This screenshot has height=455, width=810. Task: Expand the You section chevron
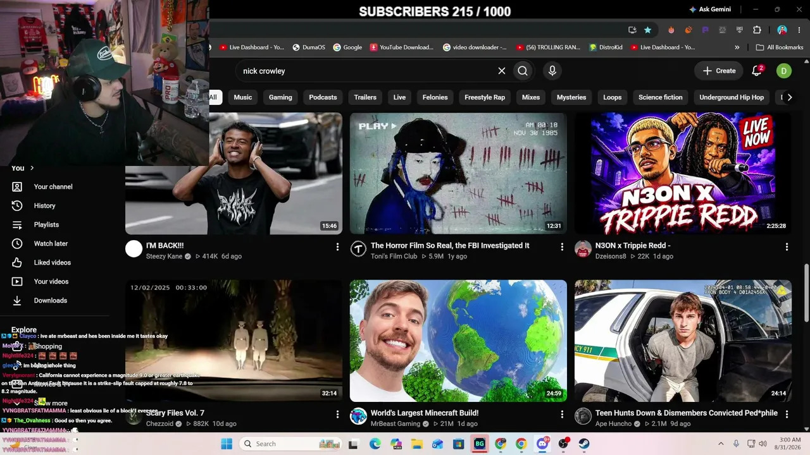32,168
